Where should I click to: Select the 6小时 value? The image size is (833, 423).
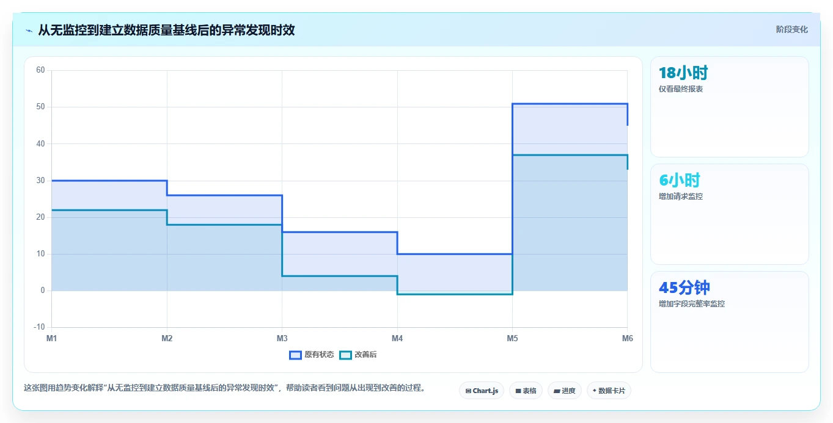pos(680,180)
